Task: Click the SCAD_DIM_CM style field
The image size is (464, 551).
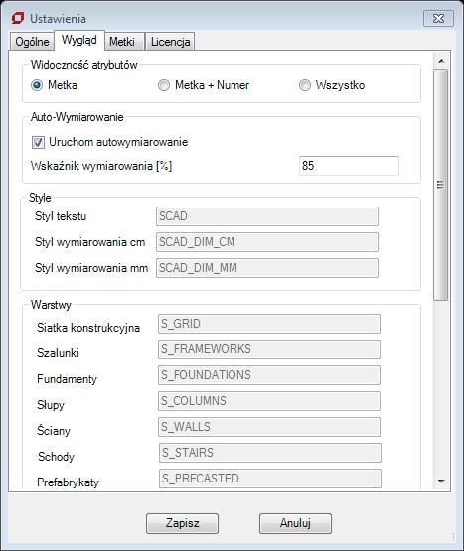Action: [267, 242]
